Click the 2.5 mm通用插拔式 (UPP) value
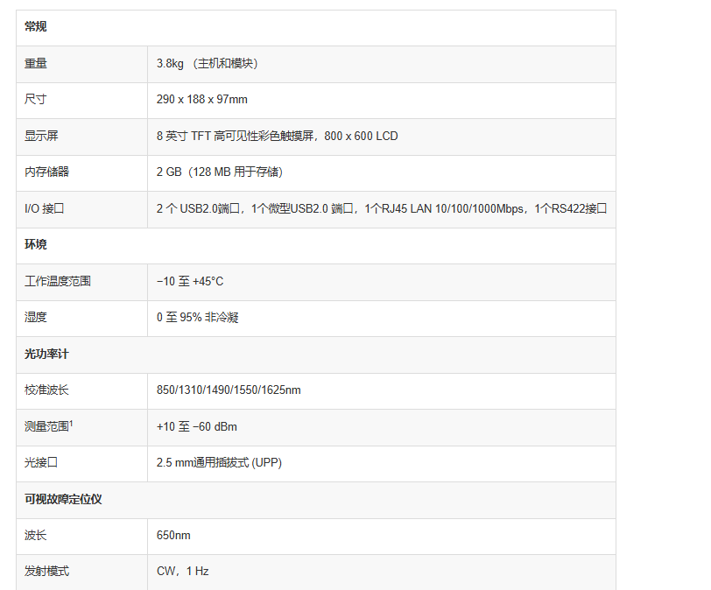This screenshot has height=590, width=711. [219, 462]
